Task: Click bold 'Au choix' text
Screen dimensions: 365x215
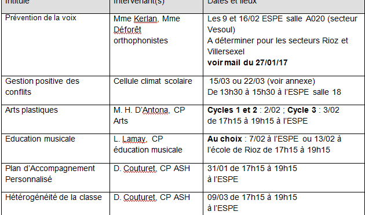Action: (x=225, y=139)
